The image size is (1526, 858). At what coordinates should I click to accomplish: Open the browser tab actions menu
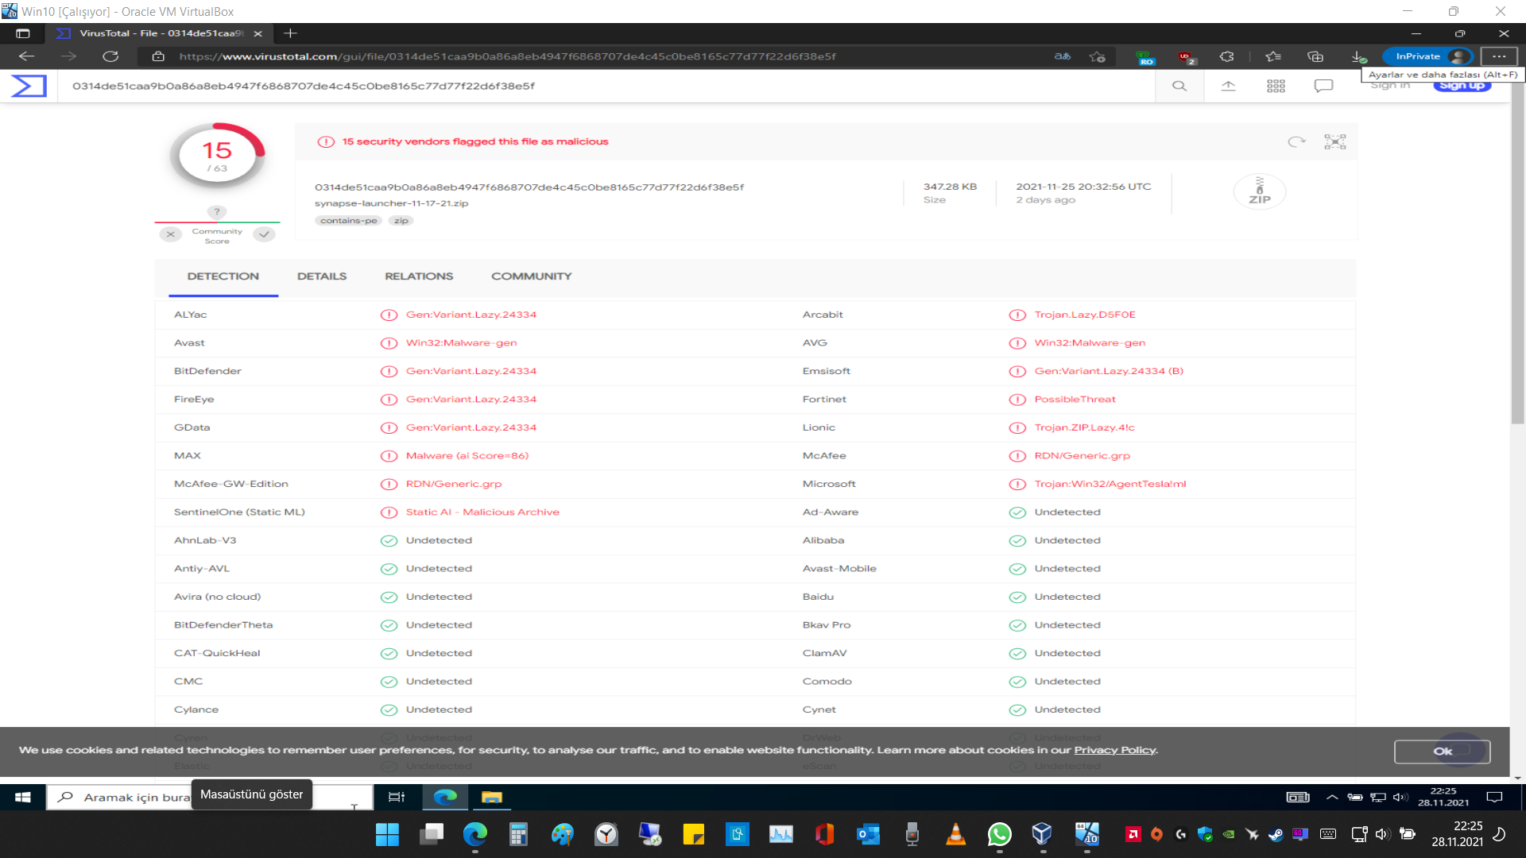click(x=23, y=33)
